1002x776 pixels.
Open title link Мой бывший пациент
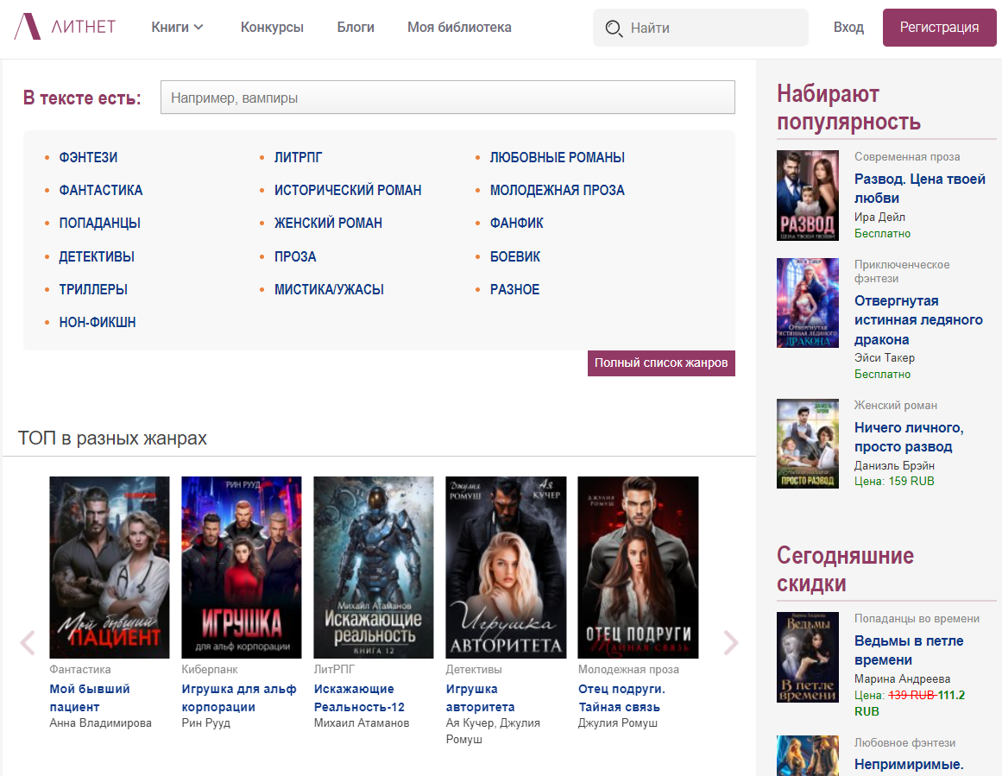90,698
